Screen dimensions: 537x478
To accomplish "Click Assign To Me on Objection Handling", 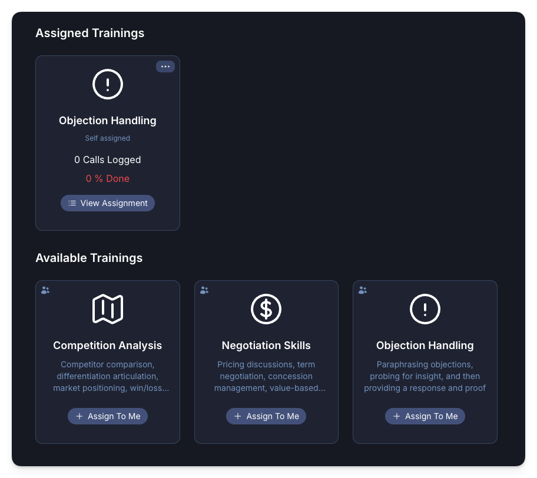I will coord(425,416).
